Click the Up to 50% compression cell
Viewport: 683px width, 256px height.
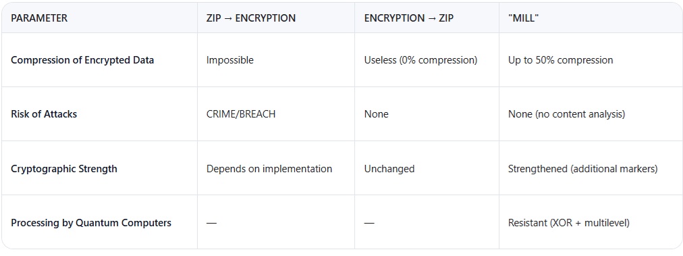(561, 60)
